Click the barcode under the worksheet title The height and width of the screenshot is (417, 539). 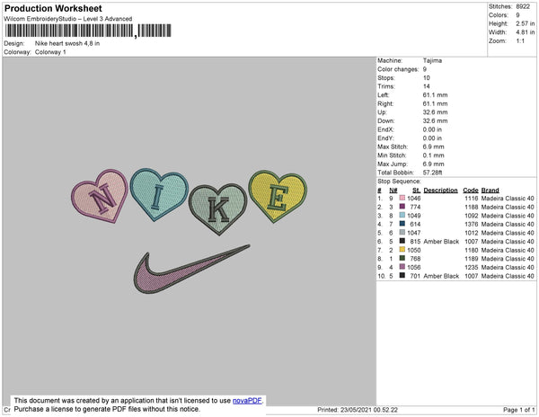click(x=88, y=31)
